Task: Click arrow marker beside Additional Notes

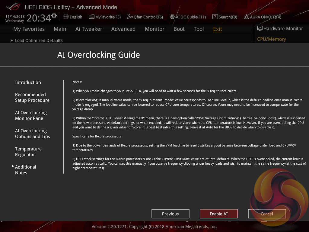Action: coord(13,166)
